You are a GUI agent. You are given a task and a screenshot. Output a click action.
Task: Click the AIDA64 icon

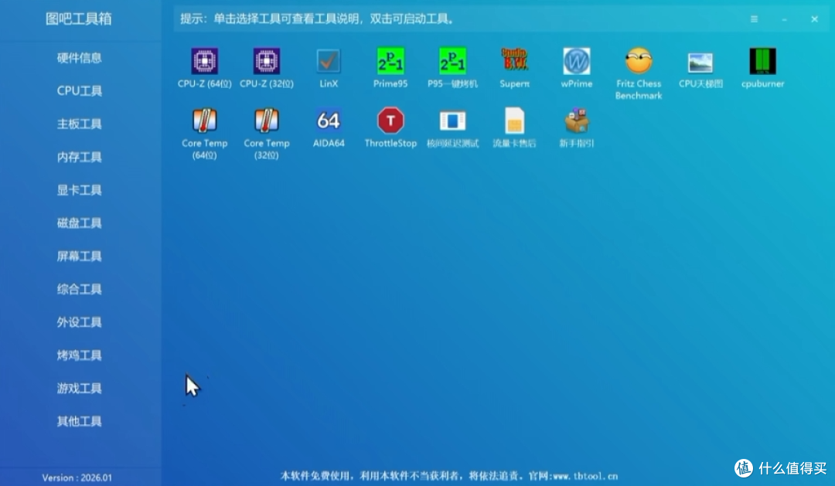329,121
